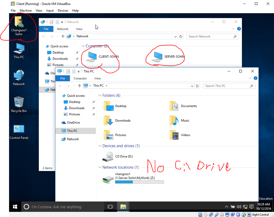The image size is (274, 217).
Task: Select Quick access in This PC sidebar
Action: tap(76, 96)
